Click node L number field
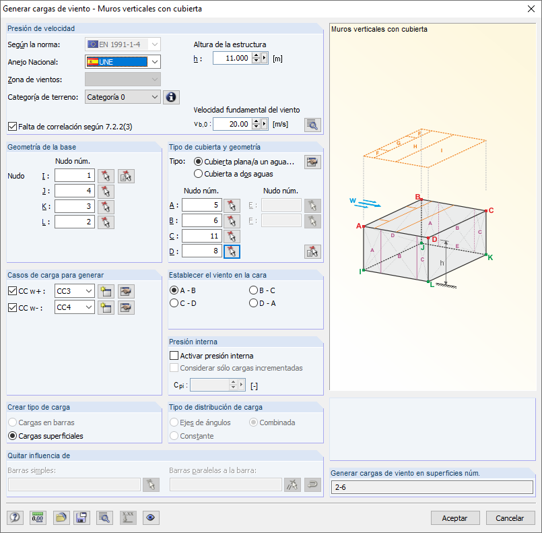 [x=75, y=222]
